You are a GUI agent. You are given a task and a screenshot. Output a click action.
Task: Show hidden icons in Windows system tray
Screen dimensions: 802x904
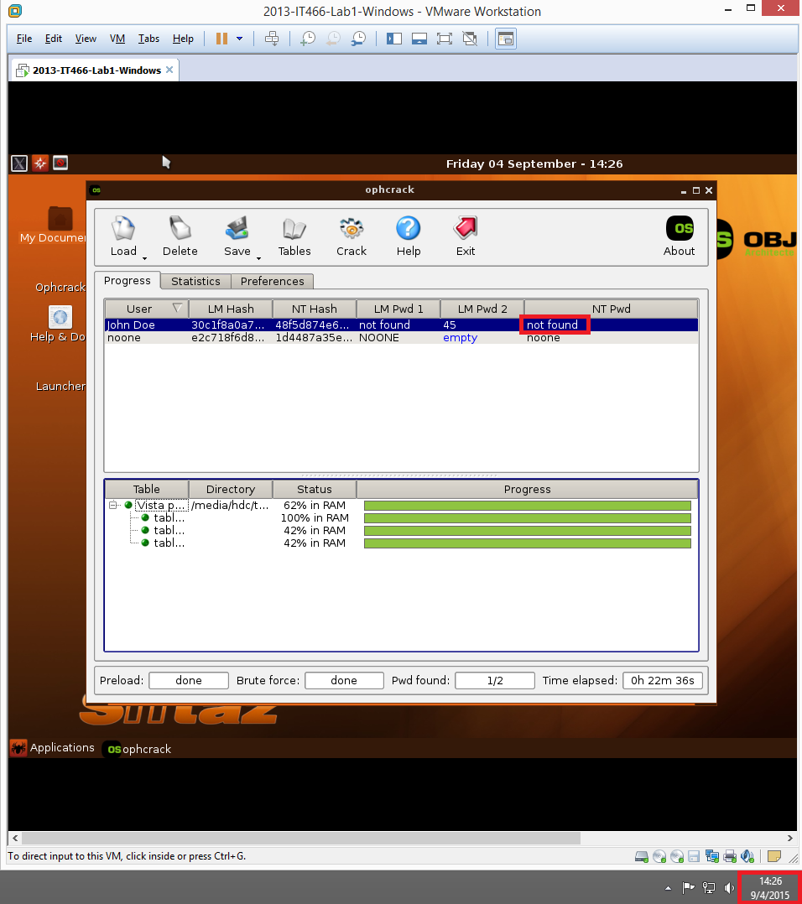668,888
